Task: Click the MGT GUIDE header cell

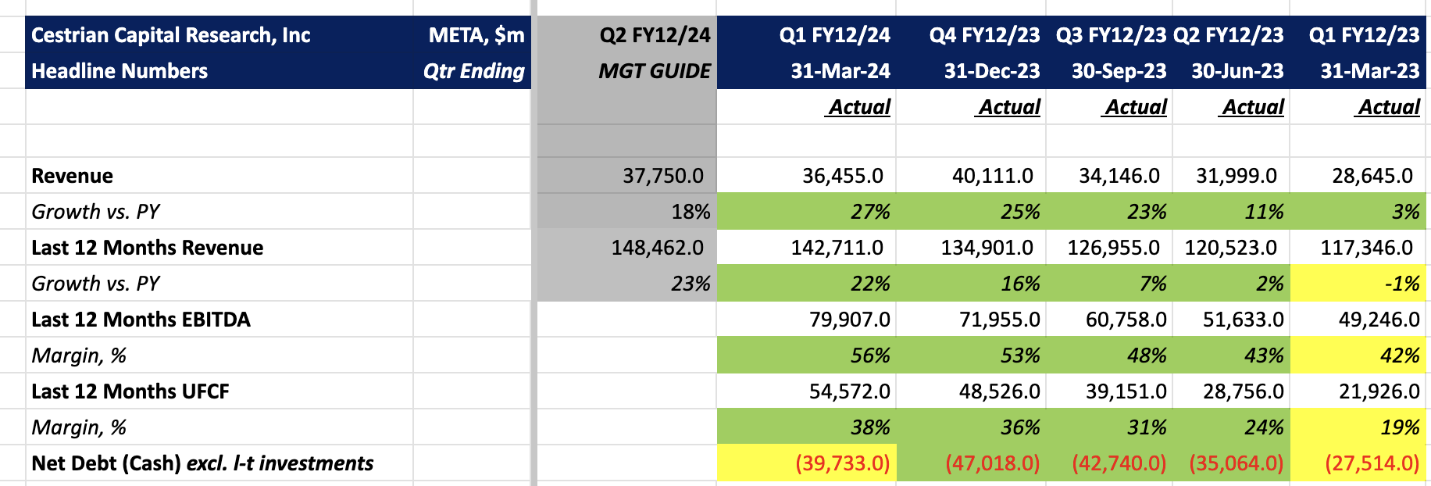Action: 654,71
